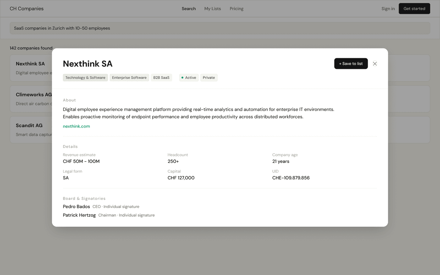This screenshot has width=440, height=275.
Task: Select the company age value 21 years
Action: point(281,161)
